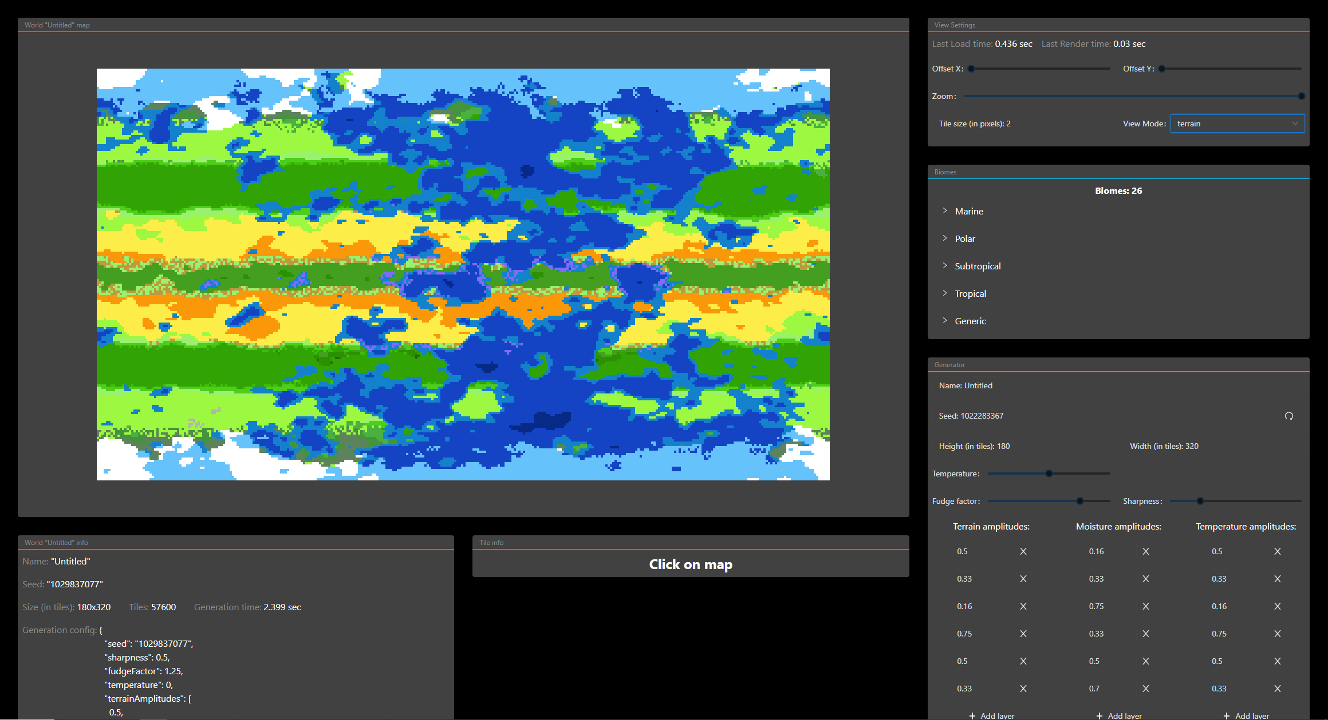Click the Sharpness slider handle
This screenshot has width=1328, height=720.
1200,500
